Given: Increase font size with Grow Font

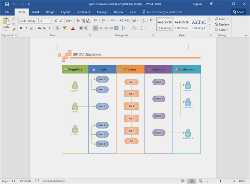Looking at the screenshot, I should [x=56, y=21].
